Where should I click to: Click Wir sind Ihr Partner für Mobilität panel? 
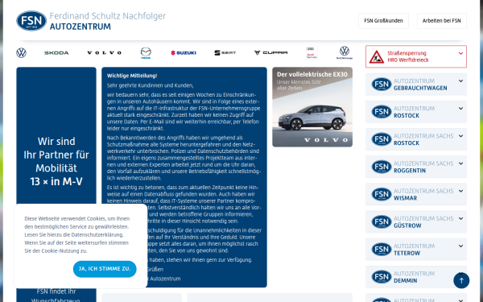coord(56,161)
